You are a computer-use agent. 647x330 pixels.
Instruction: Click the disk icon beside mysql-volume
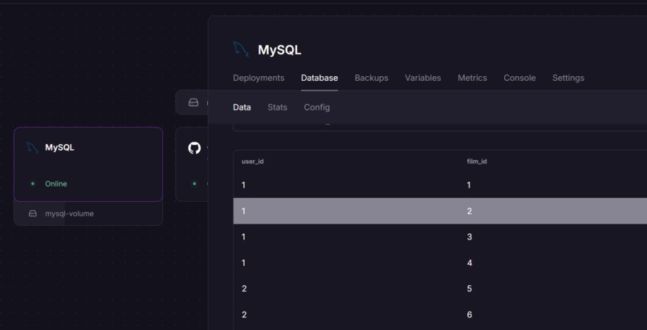tap(33, 214)
